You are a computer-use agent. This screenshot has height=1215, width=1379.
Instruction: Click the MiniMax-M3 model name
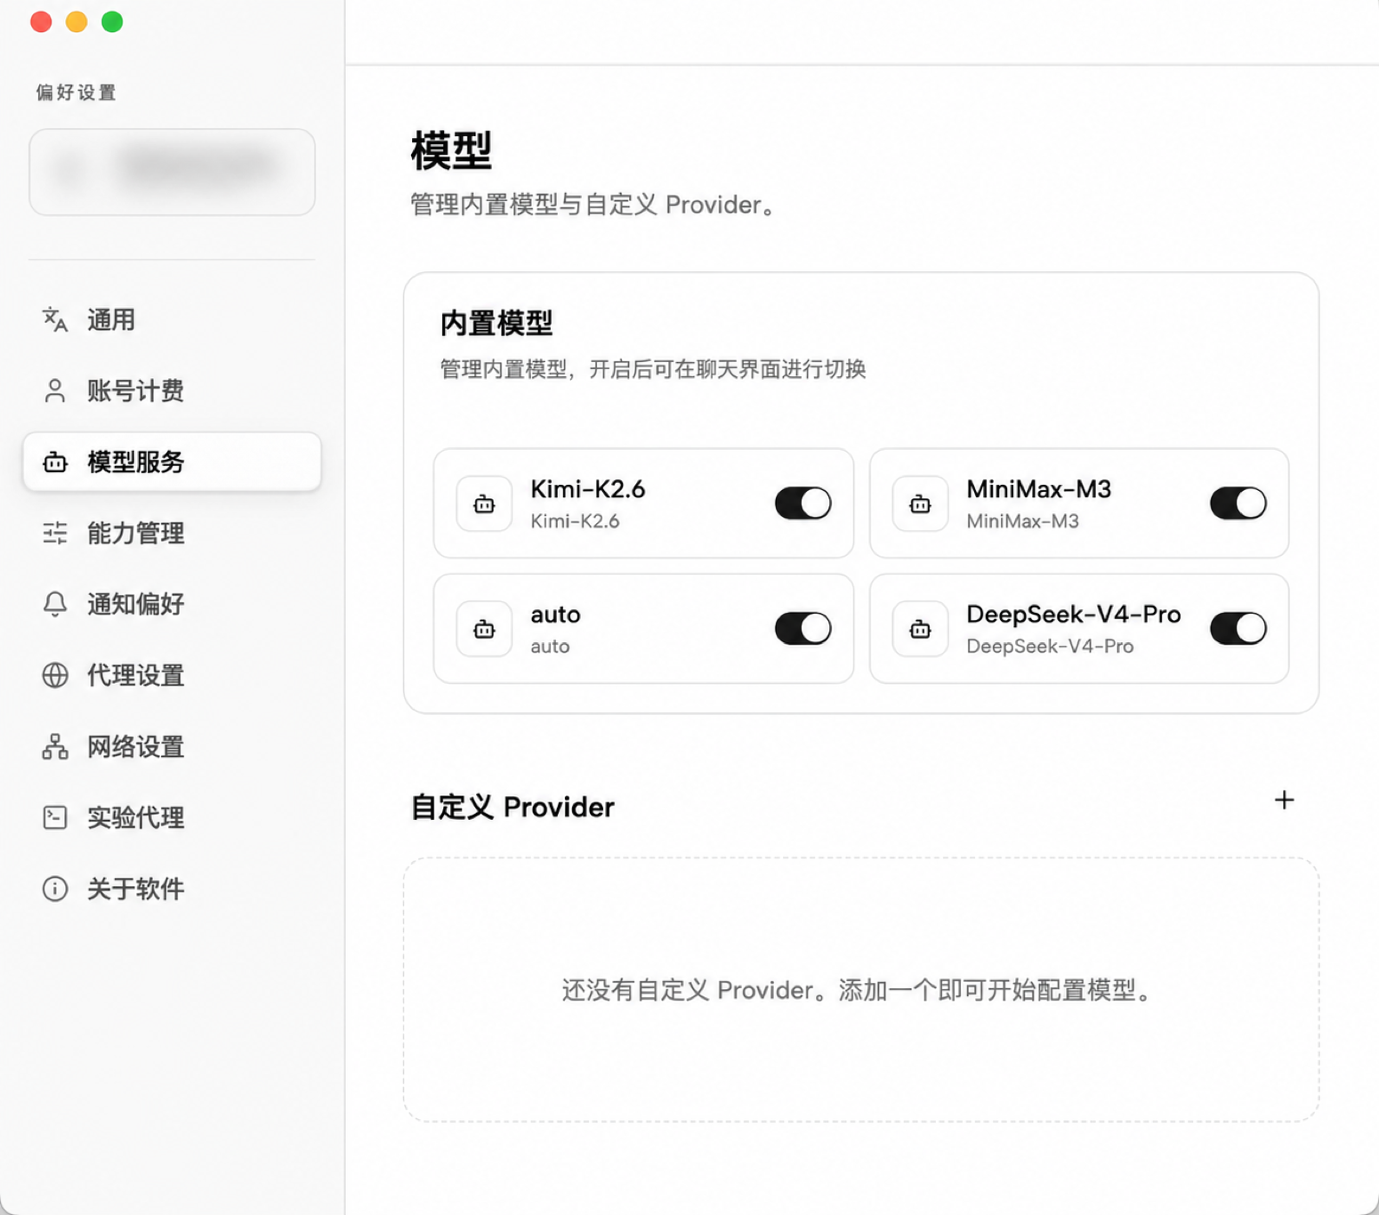(x=1038, y=489)
